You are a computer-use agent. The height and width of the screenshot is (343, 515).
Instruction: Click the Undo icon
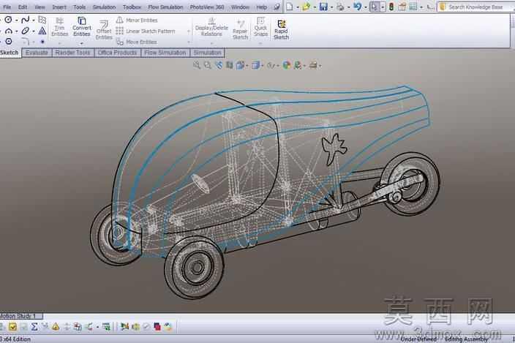(x=357, y=7)
